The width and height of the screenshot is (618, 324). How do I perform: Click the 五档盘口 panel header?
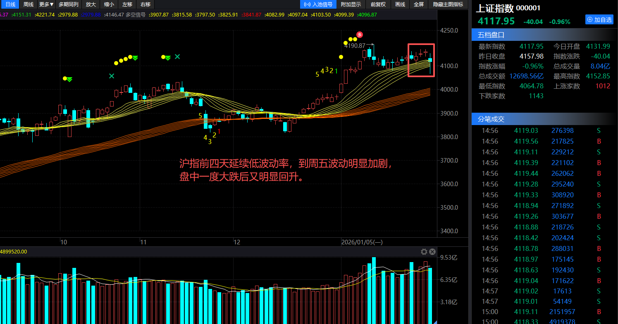(491, 35)
